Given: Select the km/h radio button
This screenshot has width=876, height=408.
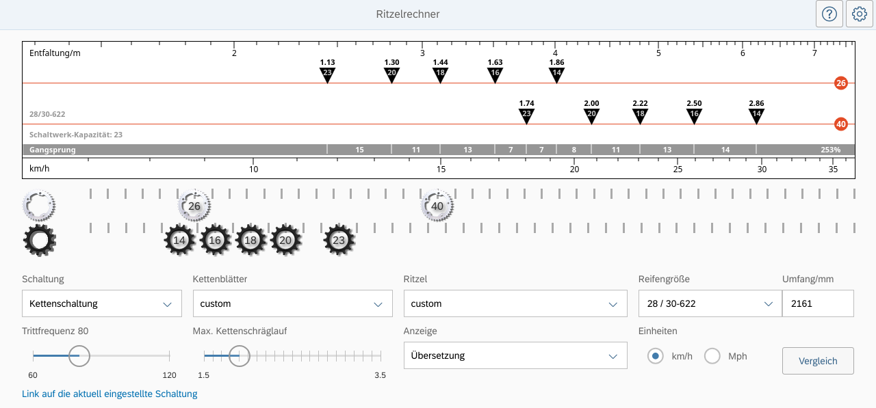Looking at the screenshot, I should click(656, 356).
